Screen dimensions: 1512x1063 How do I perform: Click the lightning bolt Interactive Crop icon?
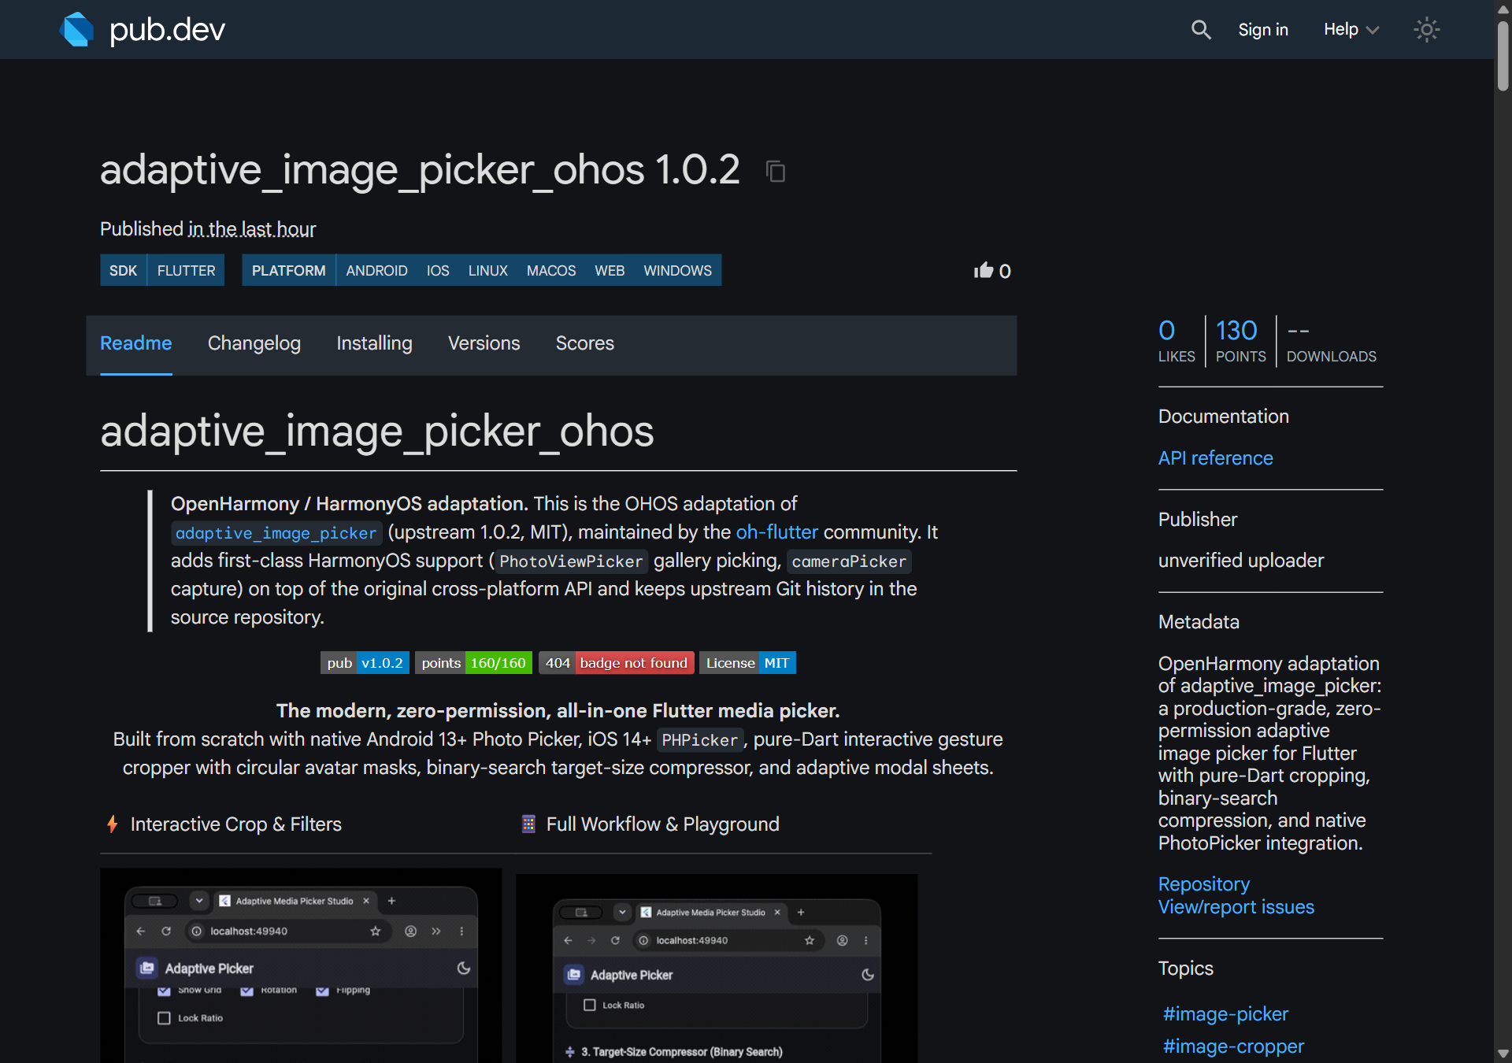coord(113,824)
